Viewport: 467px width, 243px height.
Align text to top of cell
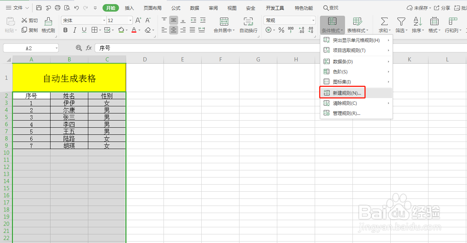coord(164,20)
